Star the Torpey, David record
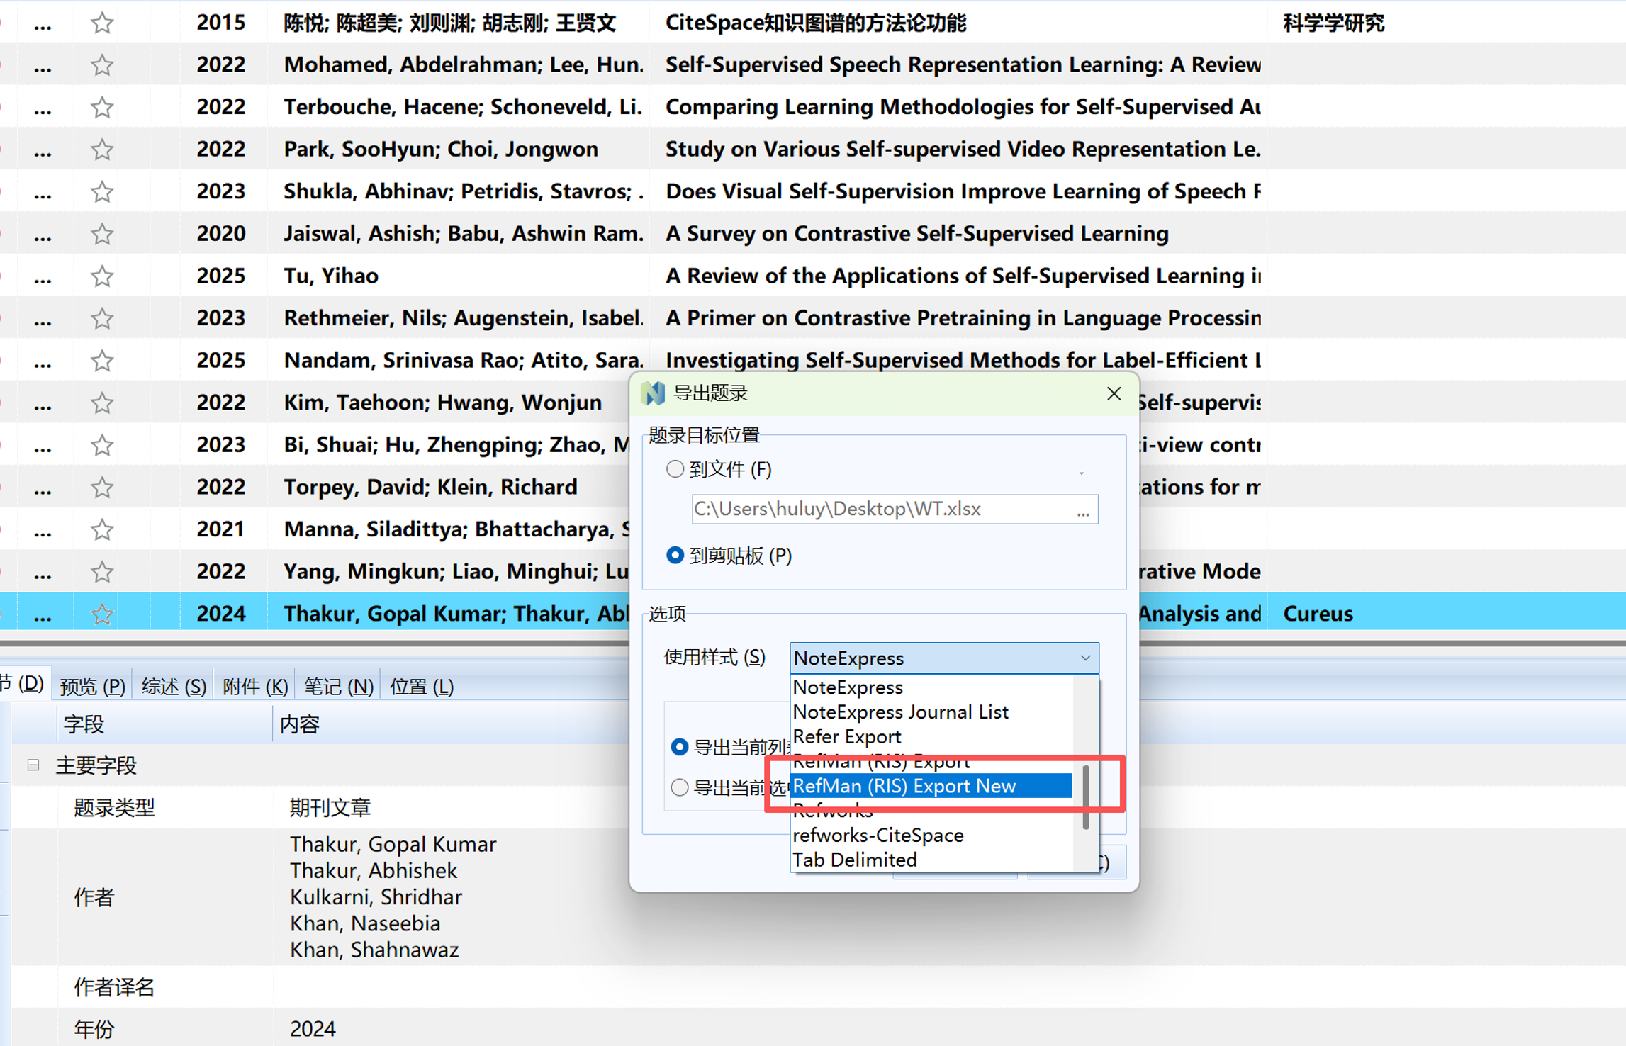The image size is (1626, 1046). tap(102, 487)
